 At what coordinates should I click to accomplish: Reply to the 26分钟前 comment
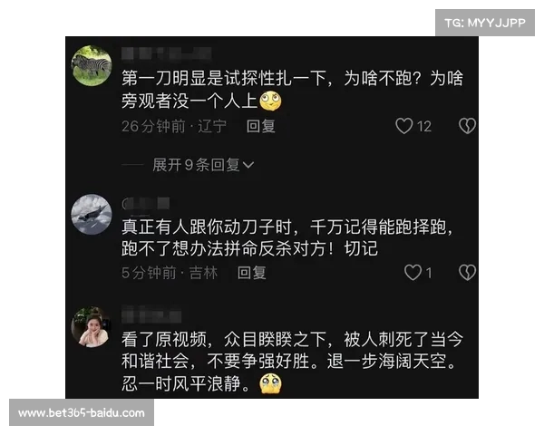click(261, 126)
